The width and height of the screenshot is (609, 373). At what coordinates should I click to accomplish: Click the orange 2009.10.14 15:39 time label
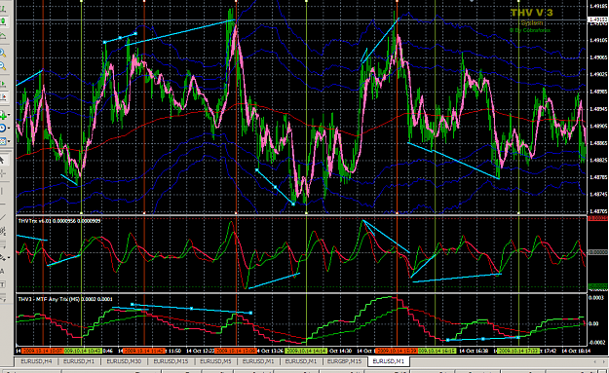397,351
